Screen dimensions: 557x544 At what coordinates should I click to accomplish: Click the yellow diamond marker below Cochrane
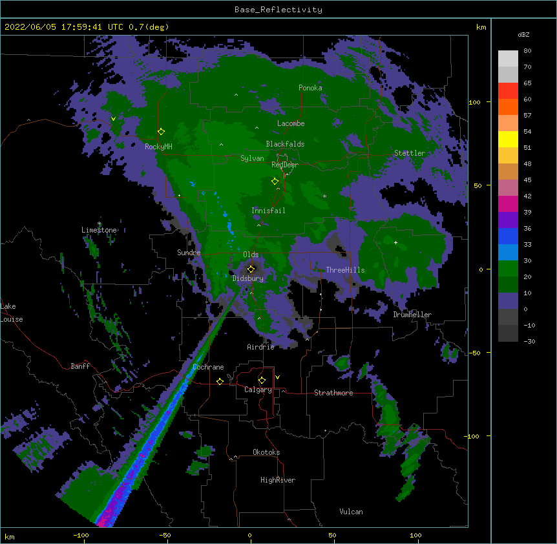click(220, 381)
